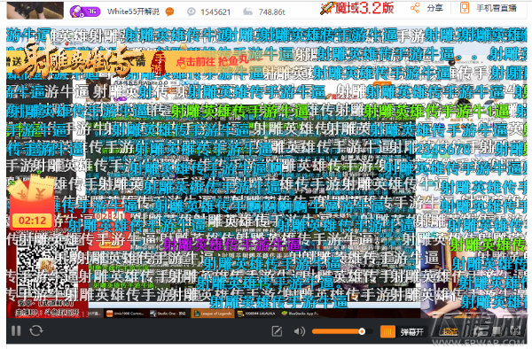
Task: Open White55开解说 streamer name link
Action: 133,12
